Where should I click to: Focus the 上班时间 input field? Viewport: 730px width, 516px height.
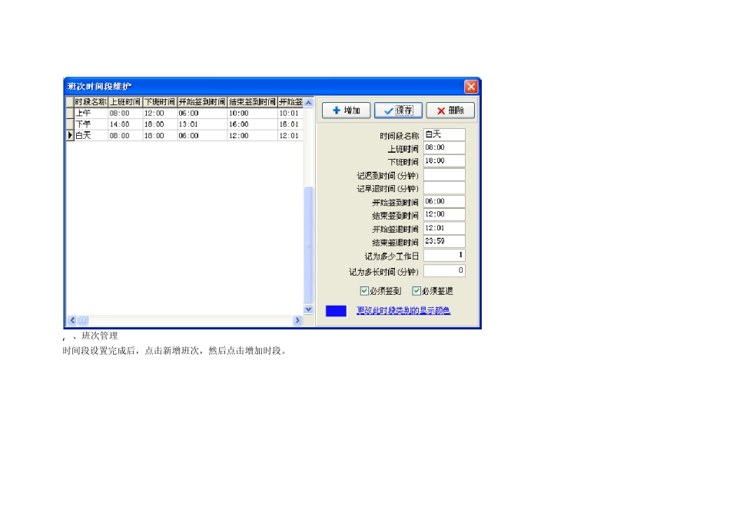pyautogui.click(x=444, y=147)
